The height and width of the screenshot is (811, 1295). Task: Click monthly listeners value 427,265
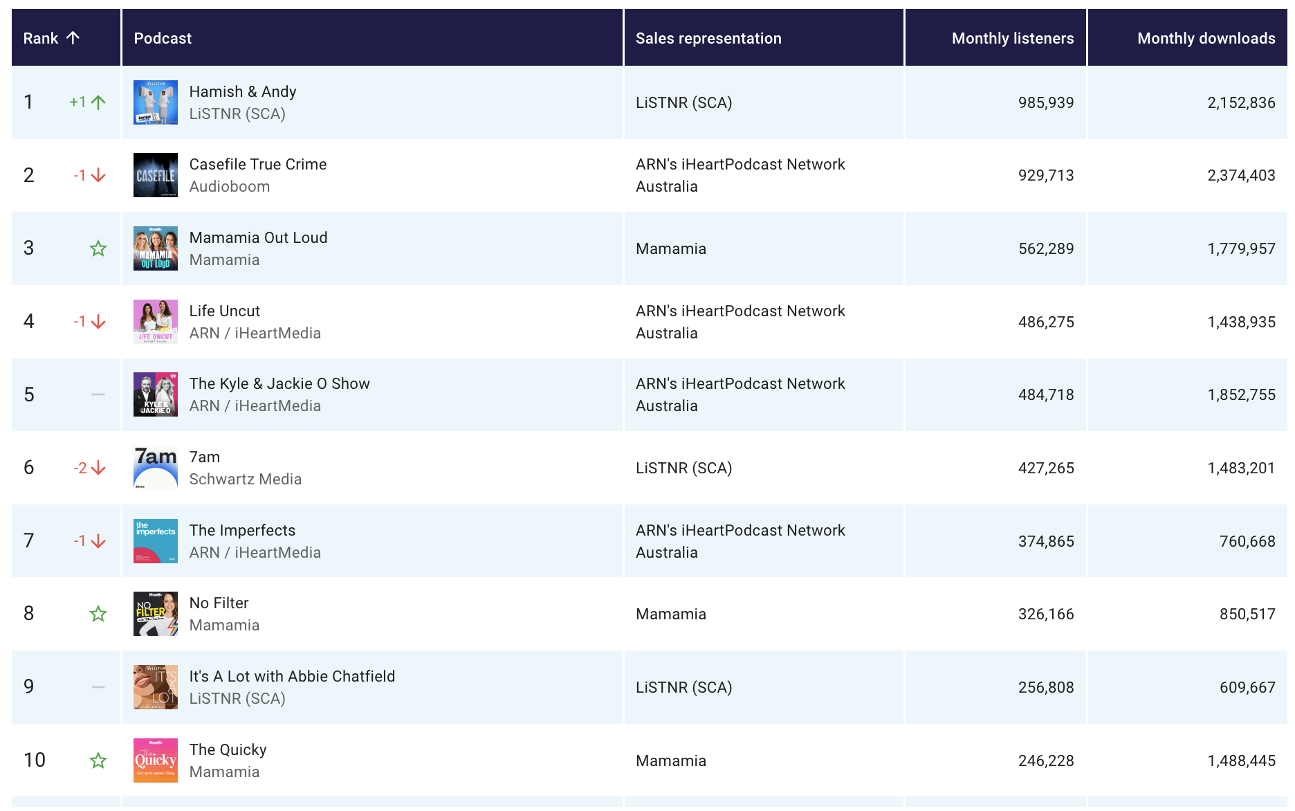pyautogui.click(x=1046, y=468)
